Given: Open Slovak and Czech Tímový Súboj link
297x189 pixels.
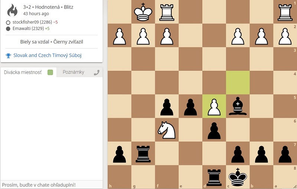Looking at the screenshot, I should point(47,56).
